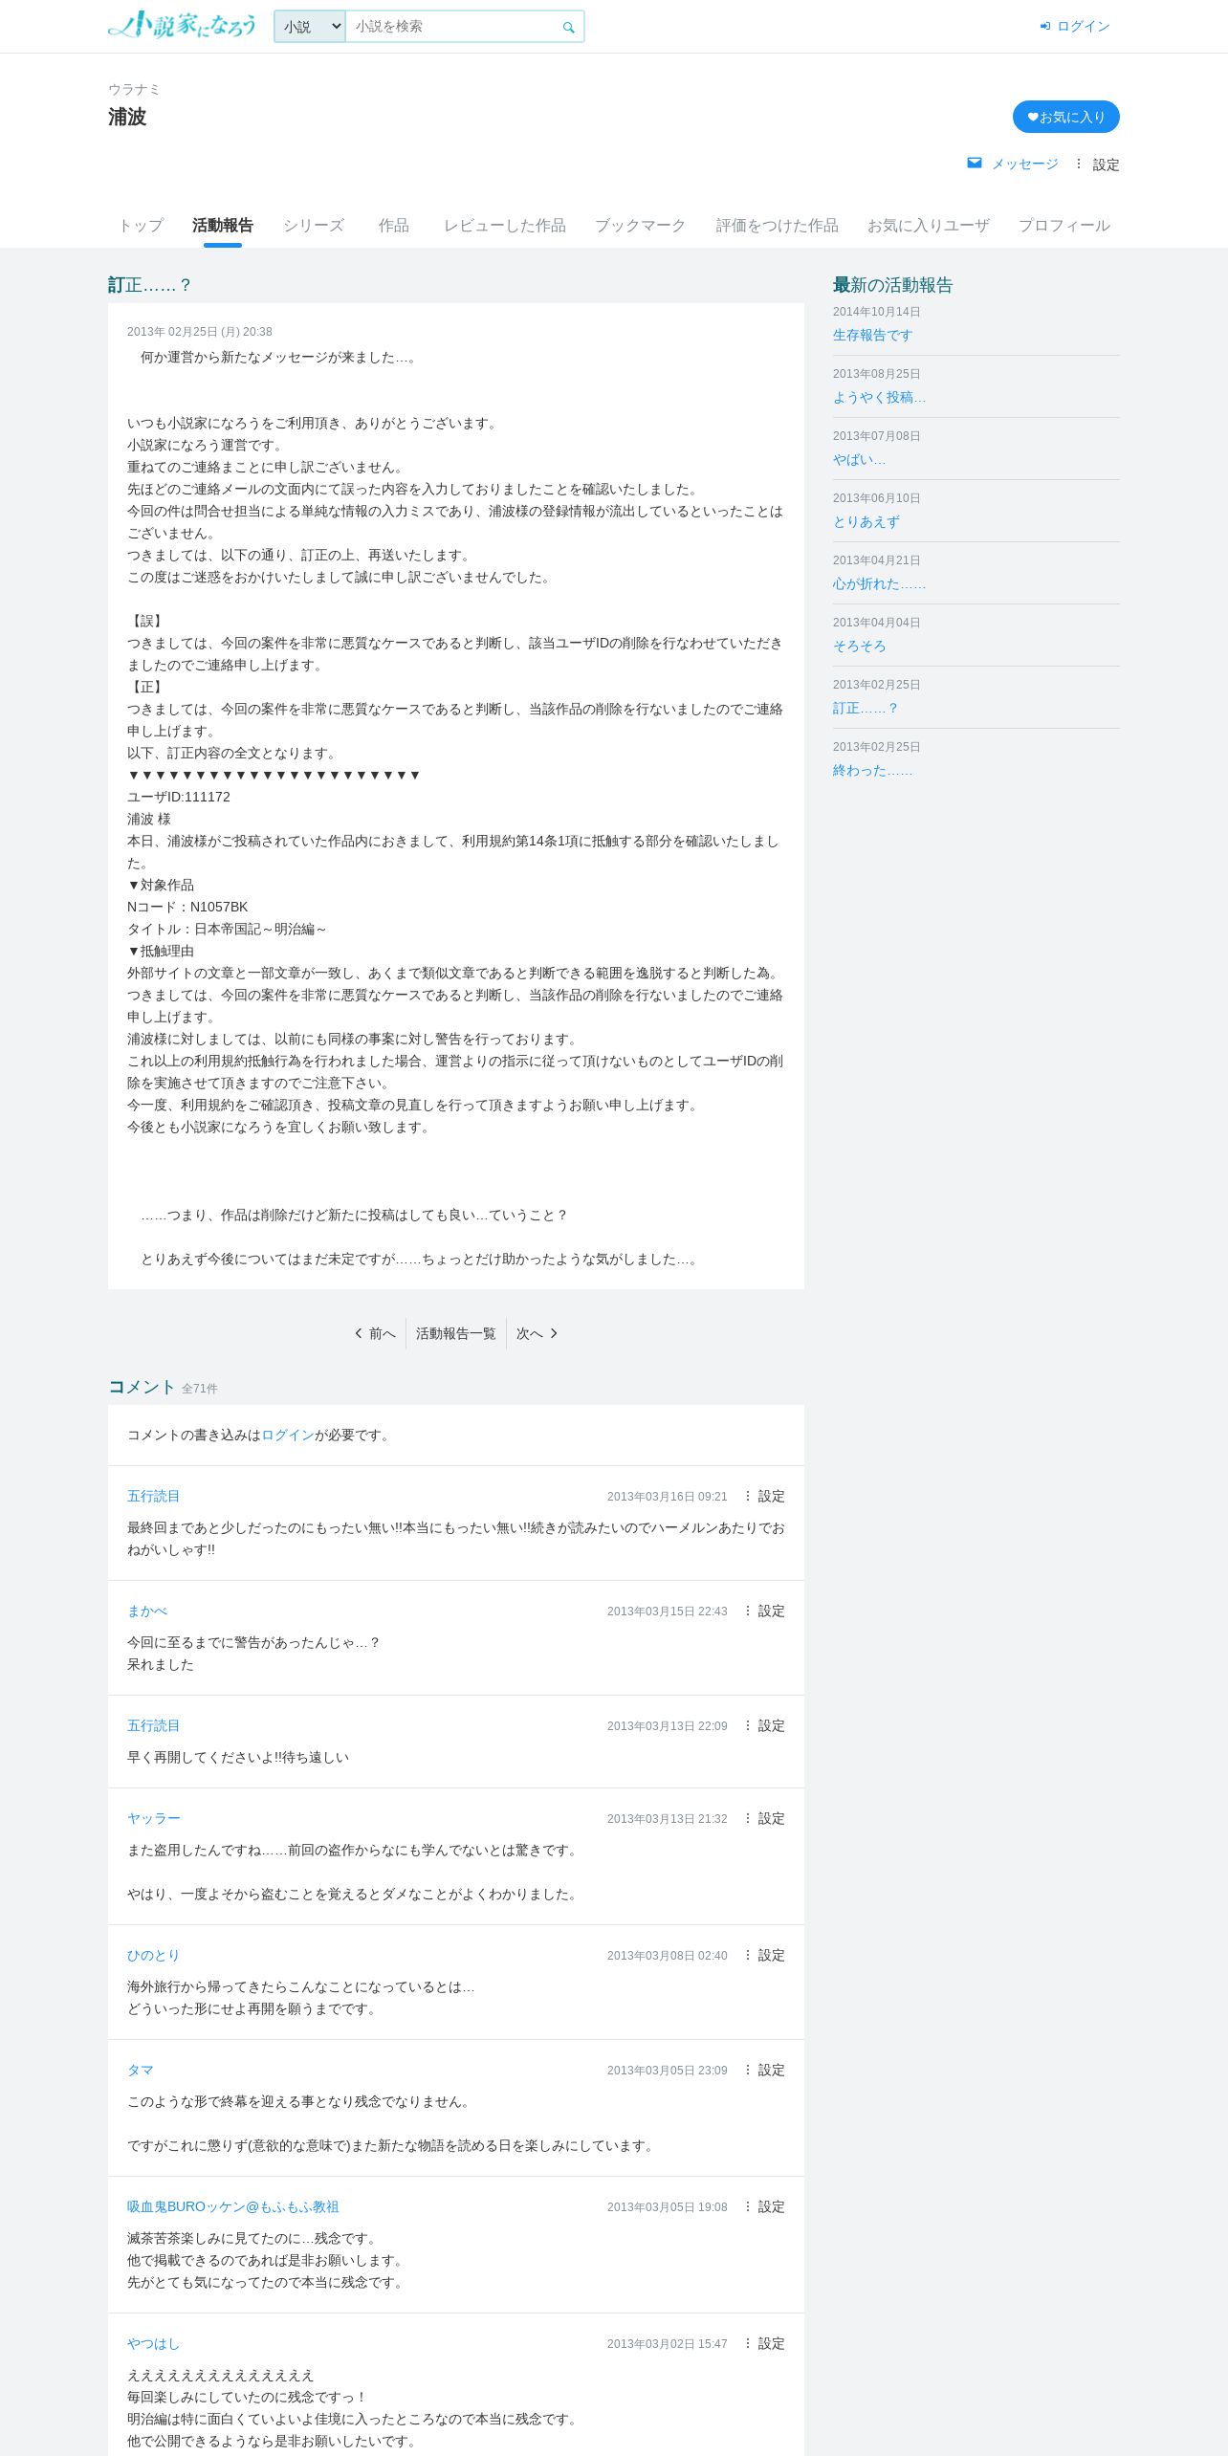Open commenter ヤッラー profile
This screenshot has width=1228, height=2456.
click(154, 1818)
